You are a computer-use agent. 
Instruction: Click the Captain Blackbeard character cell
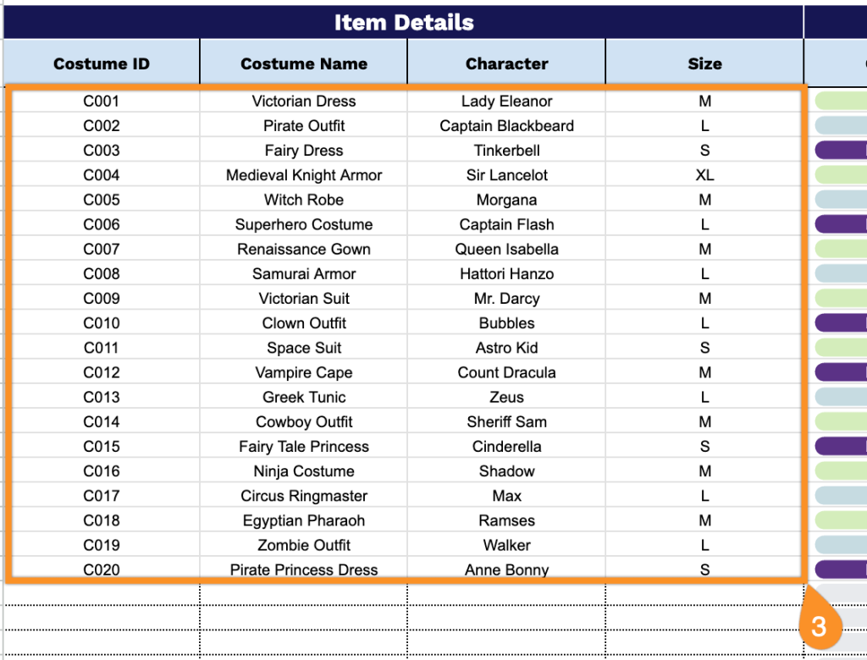pyautogui.click(x=506, y=126)
